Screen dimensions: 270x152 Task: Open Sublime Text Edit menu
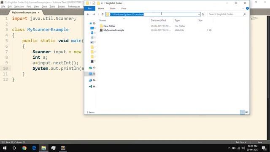click(10, 7)
